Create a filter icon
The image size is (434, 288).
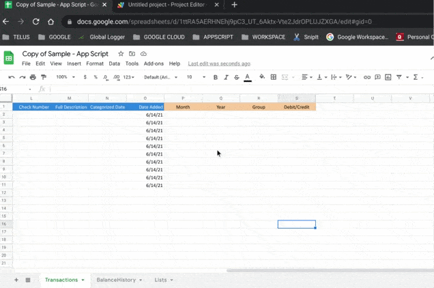[x=399, y=77]
